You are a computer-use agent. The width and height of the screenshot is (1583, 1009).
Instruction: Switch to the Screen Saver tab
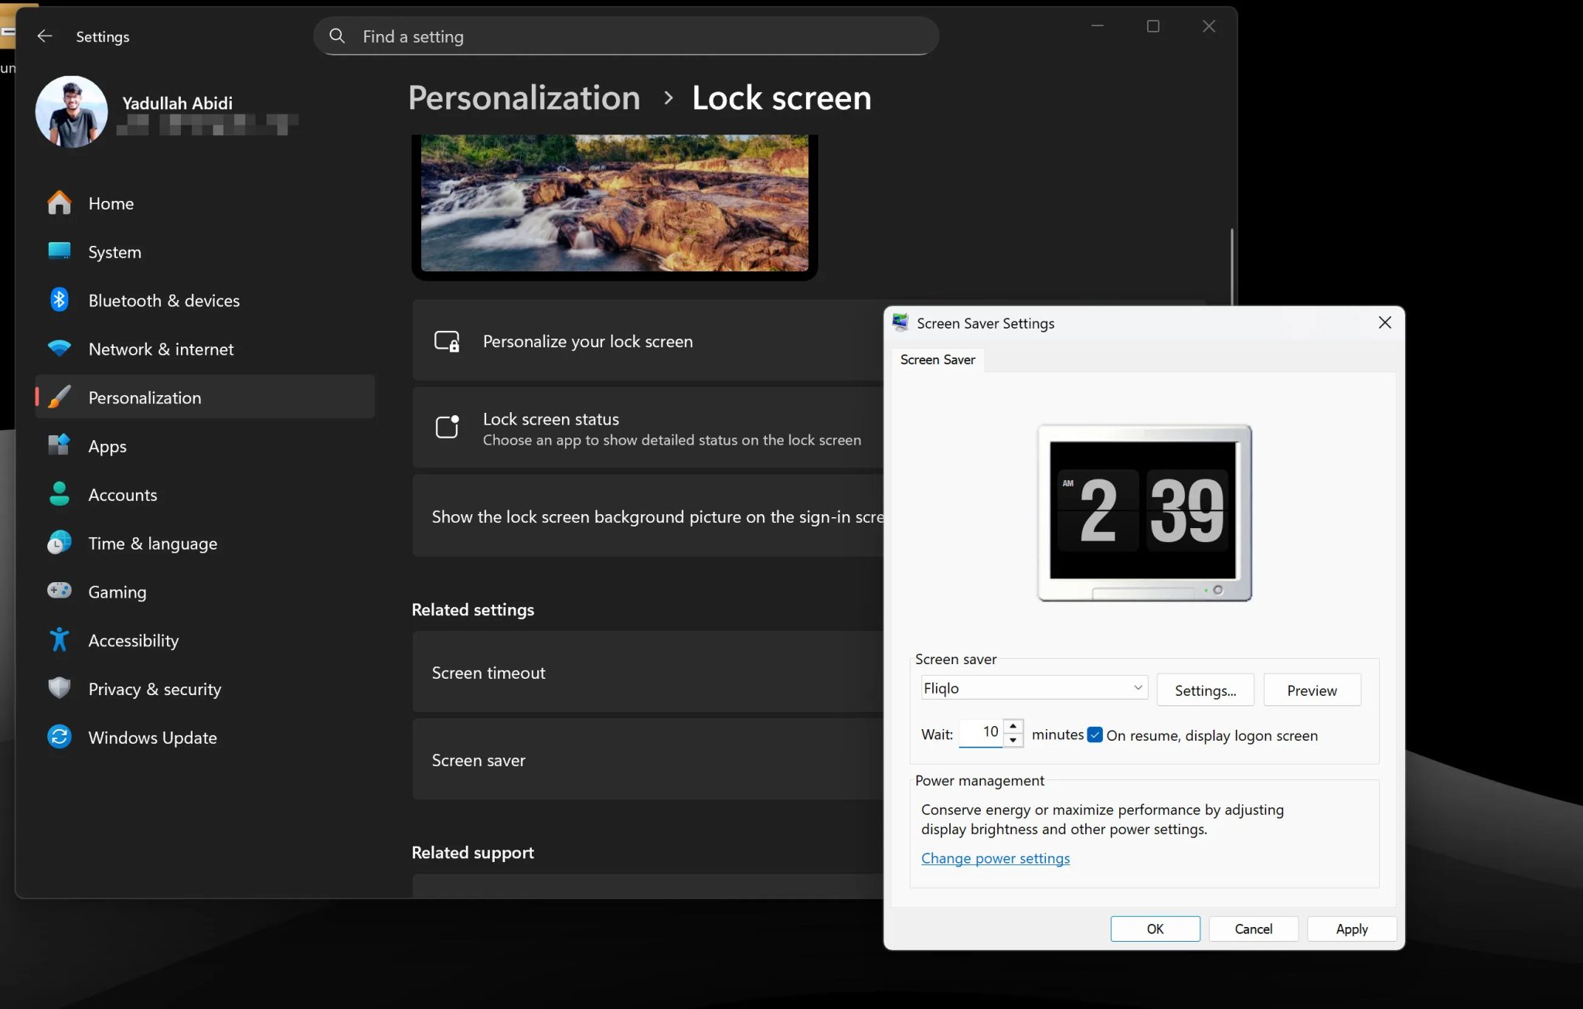[937, 360]
